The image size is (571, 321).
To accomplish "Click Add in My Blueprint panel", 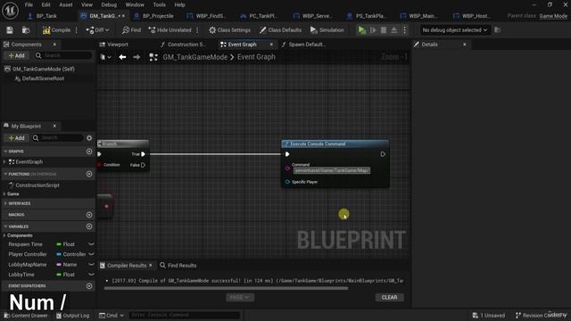I will (16, 138).
